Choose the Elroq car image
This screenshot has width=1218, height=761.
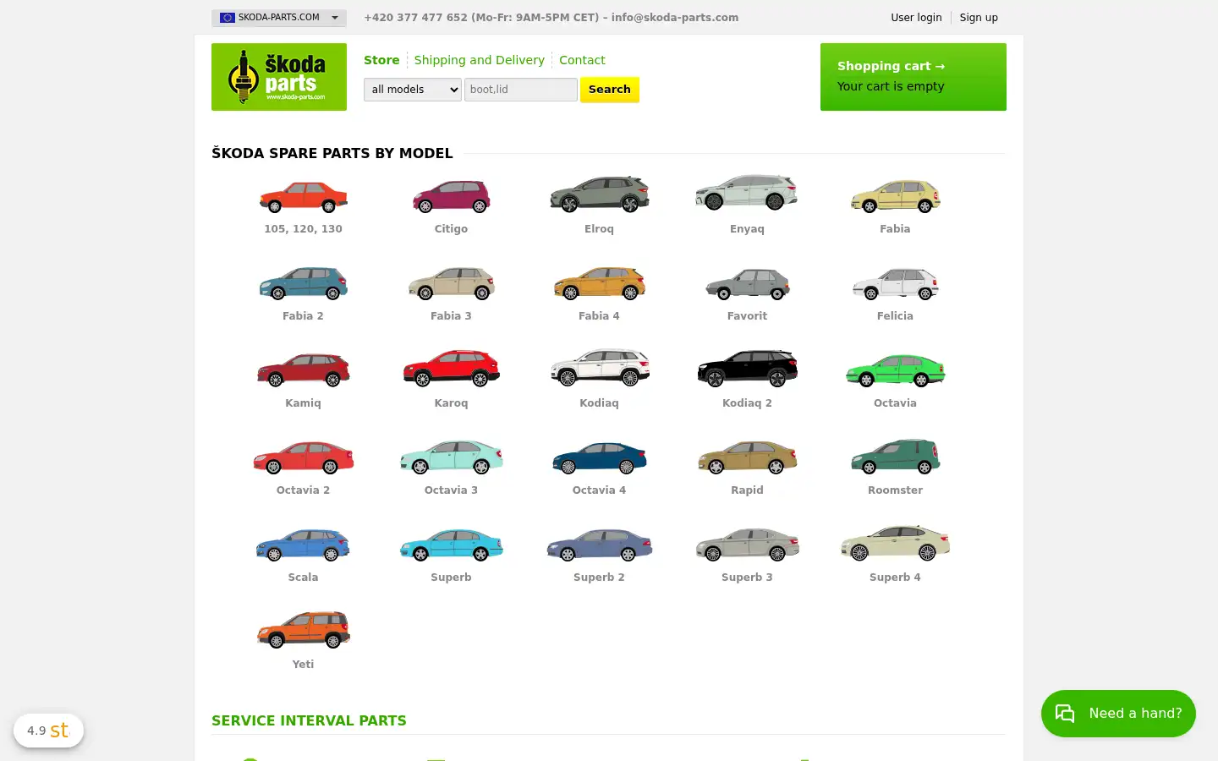(x=599, y=194)
